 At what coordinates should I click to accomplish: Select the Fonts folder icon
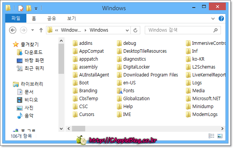[119, 91]
